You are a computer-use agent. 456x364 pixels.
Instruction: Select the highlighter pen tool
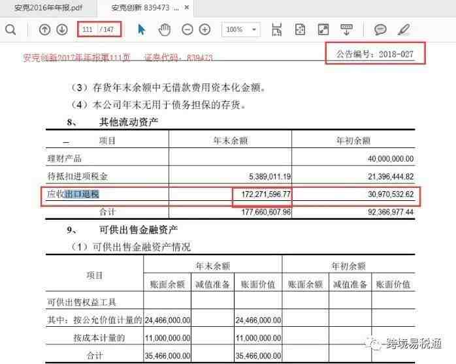coord(404,30)
